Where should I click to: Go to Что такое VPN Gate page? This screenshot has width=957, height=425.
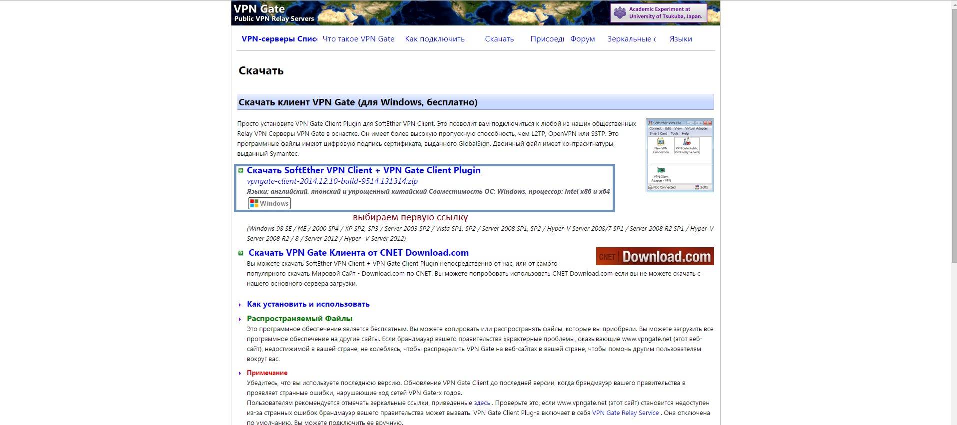358,39
